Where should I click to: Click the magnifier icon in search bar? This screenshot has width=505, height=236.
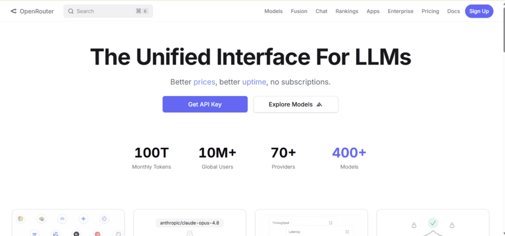(71, 11)
